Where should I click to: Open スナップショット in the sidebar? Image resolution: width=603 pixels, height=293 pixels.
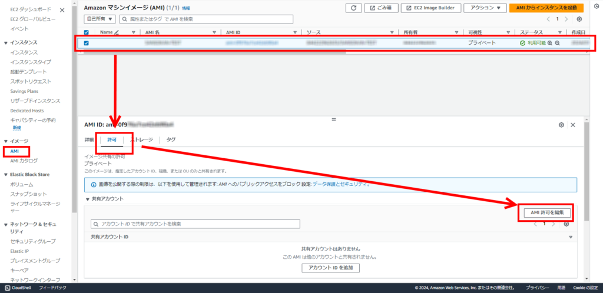pos(28,194)
